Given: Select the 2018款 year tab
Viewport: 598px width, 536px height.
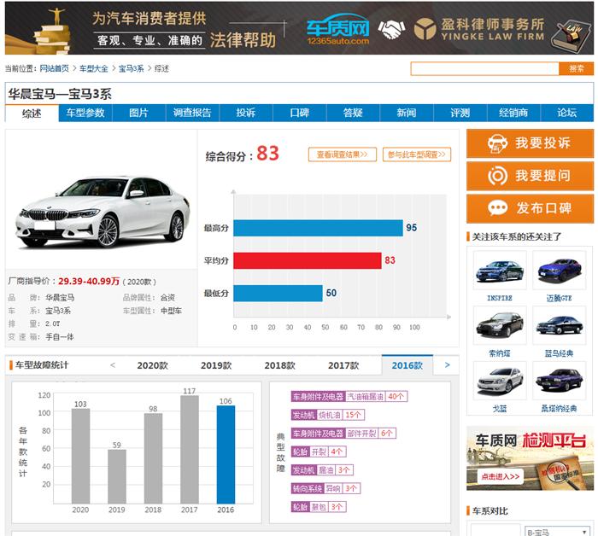Looking at the screenshot, I should [280, 365].
